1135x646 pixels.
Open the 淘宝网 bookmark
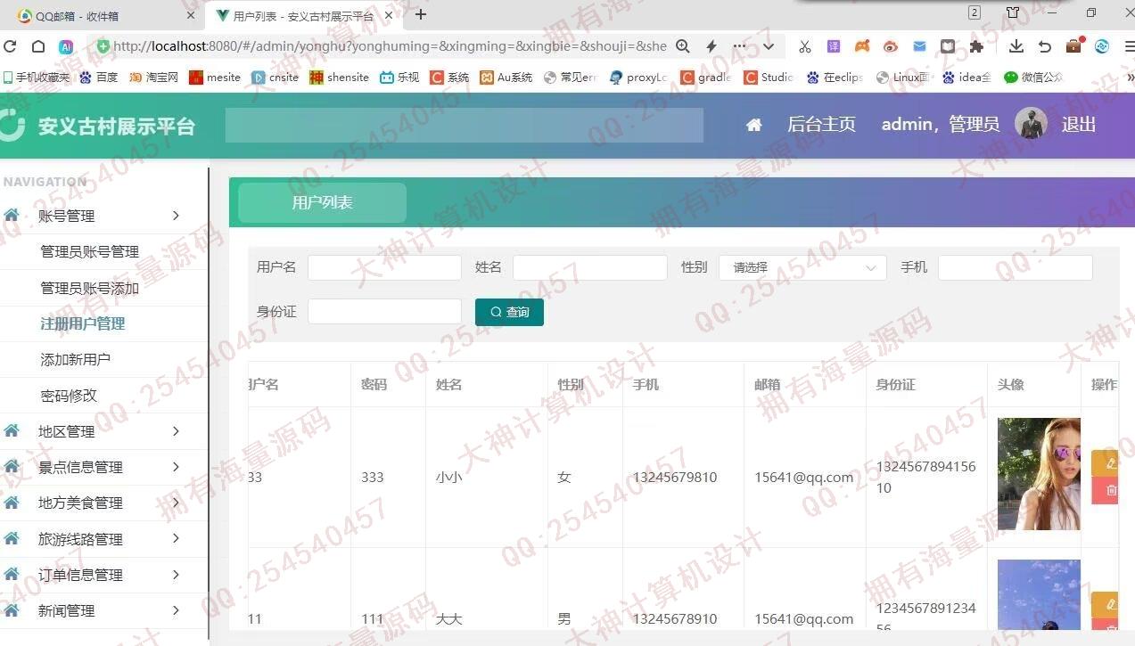point(154,78)
